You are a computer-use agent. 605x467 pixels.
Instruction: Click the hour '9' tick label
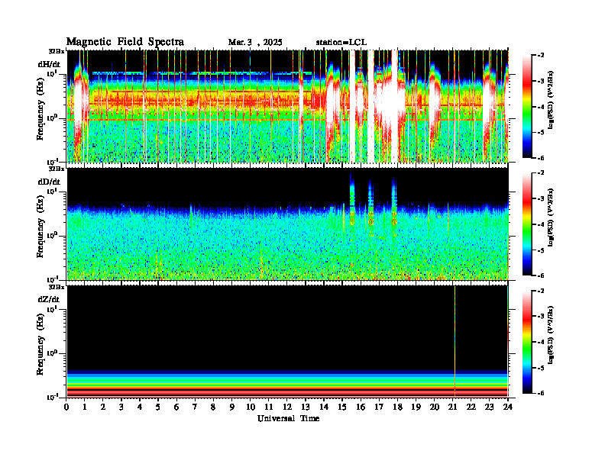pyautogui.click(x=231, y=407)
